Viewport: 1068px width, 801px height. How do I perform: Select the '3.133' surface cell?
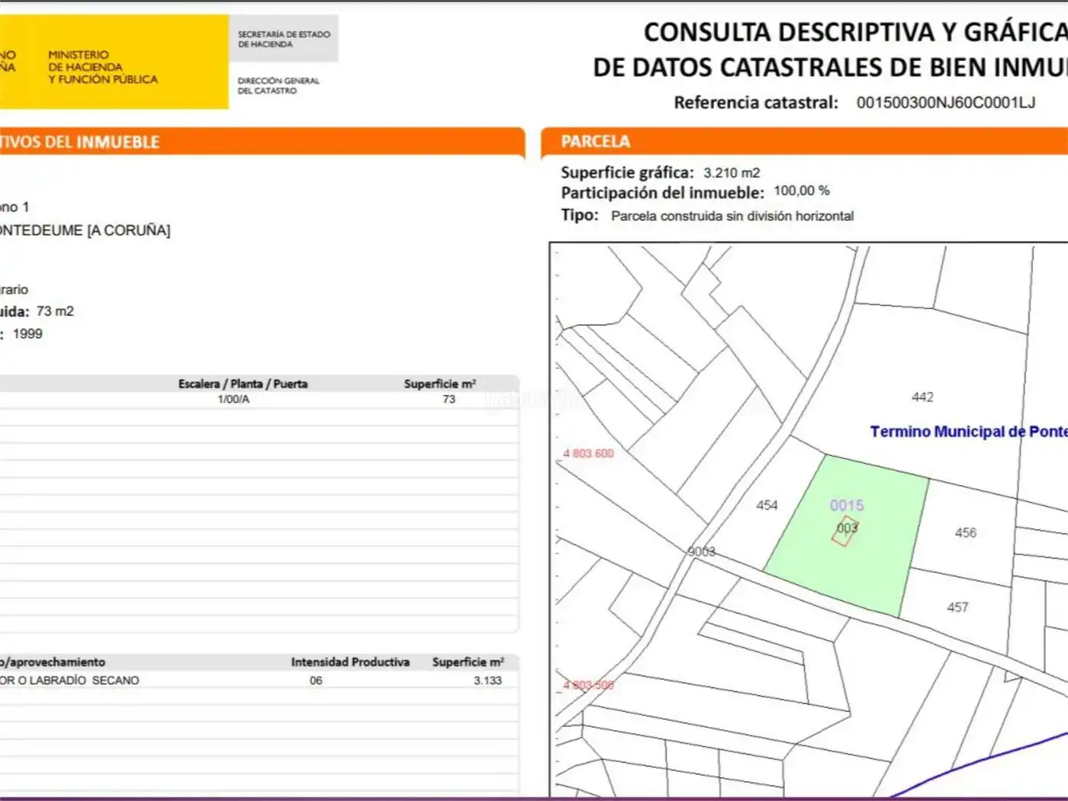tap(487, 680)
